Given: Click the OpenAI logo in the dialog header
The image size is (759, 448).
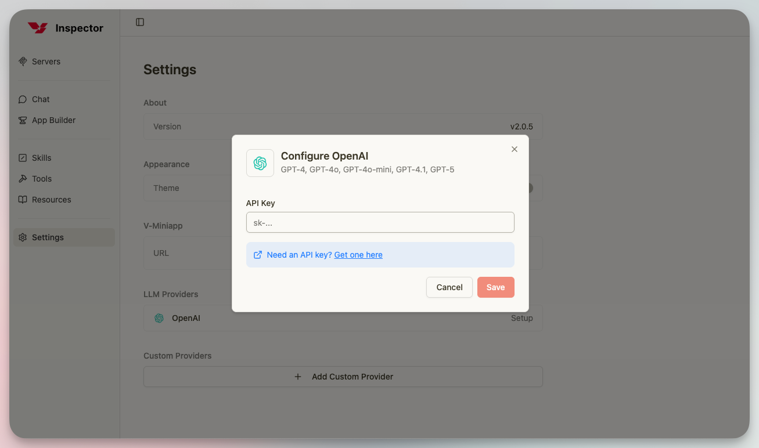Looking at the screenshot, I should [x=260, y=163].
